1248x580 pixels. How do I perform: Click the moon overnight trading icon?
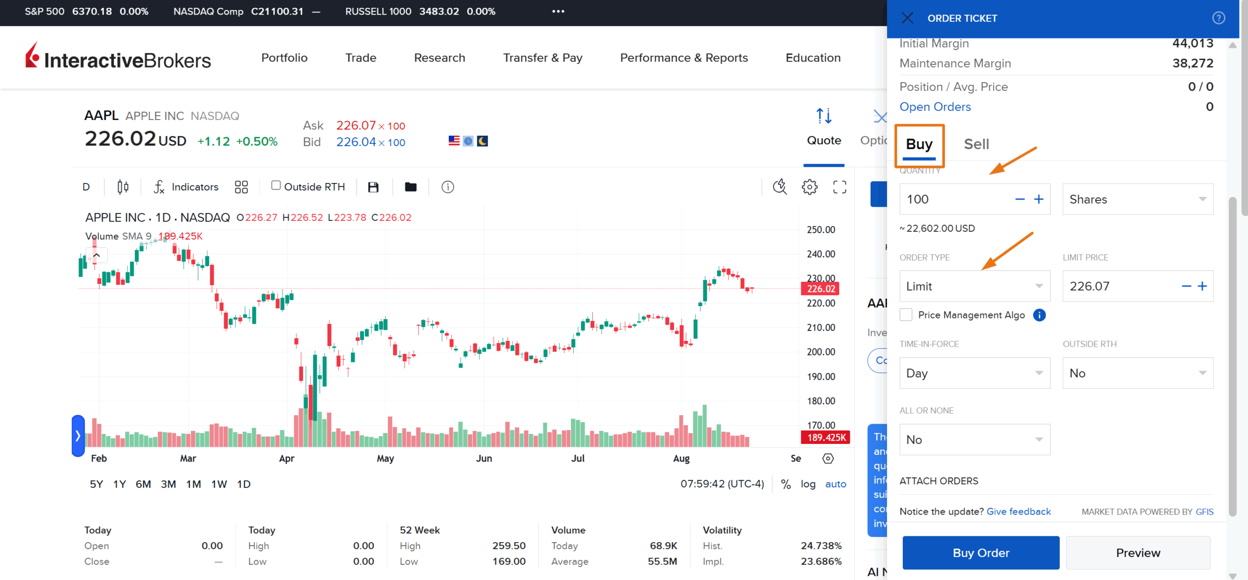[x=483, y=141]
